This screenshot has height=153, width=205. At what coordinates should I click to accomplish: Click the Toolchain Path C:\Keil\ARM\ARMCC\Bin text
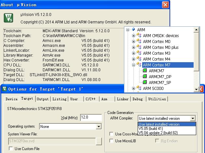[64, 36]
